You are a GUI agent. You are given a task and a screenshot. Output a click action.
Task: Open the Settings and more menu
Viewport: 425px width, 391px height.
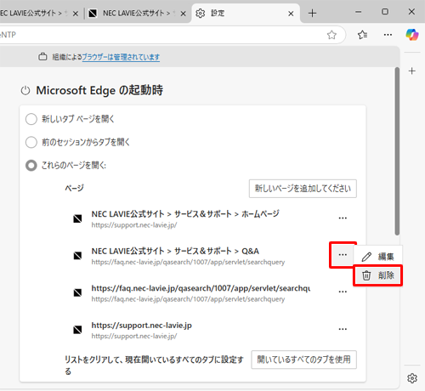pos(388,35)
